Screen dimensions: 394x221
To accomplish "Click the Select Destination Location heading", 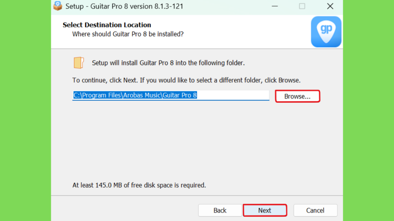I will point(107,25).
